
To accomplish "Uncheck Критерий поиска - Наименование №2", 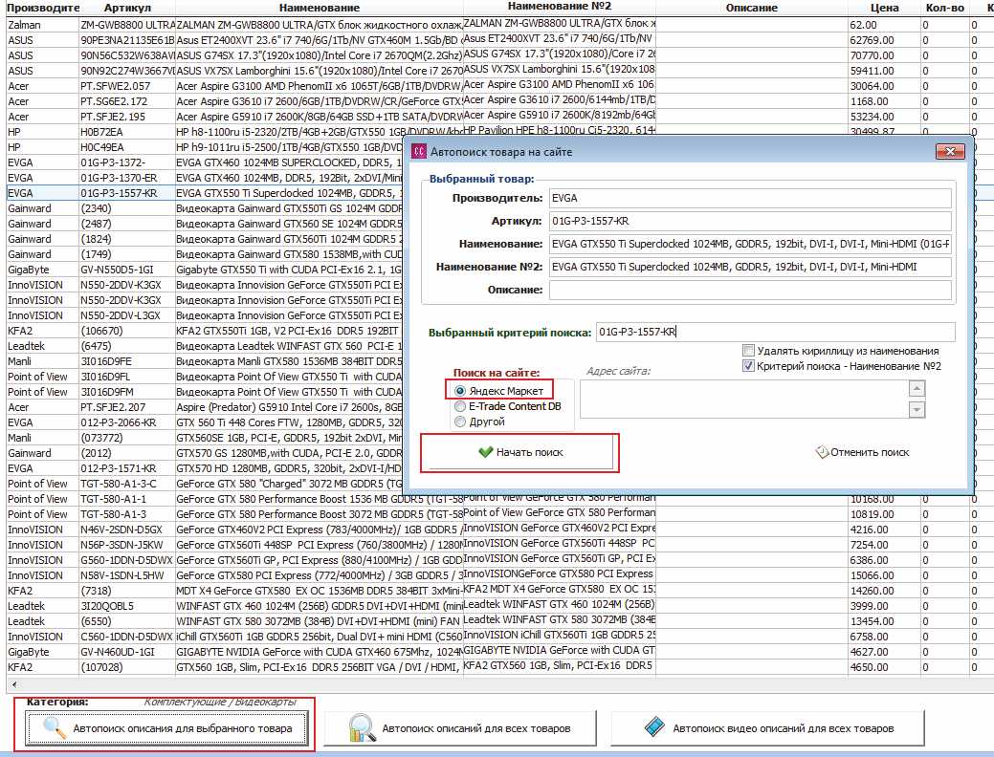I will (x=749, y=365).
